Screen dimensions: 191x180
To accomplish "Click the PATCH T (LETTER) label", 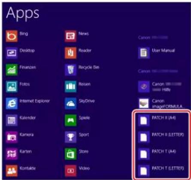I will tap(168, 168).
